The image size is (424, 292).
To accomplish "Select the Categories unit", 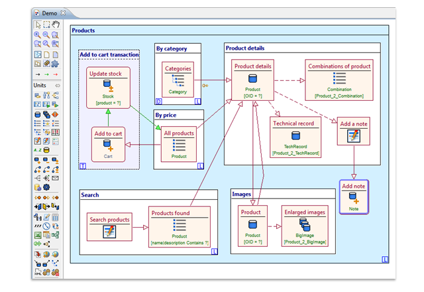I will pyautogui.click(x=178, y=80).
